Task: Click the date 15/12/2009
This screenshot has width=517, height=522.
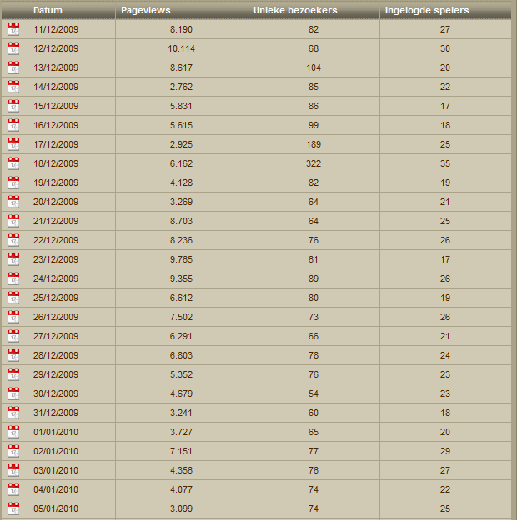Action: [x=56, y=106]
